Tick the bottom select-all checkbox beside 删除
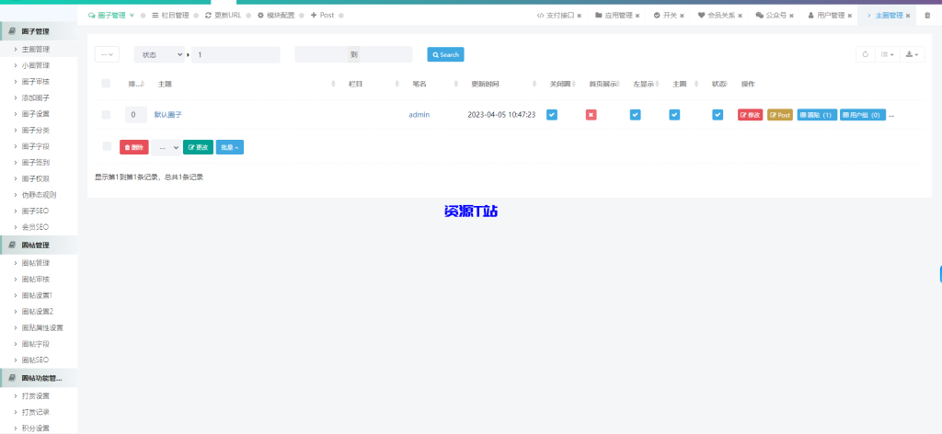 pos(107,146)
